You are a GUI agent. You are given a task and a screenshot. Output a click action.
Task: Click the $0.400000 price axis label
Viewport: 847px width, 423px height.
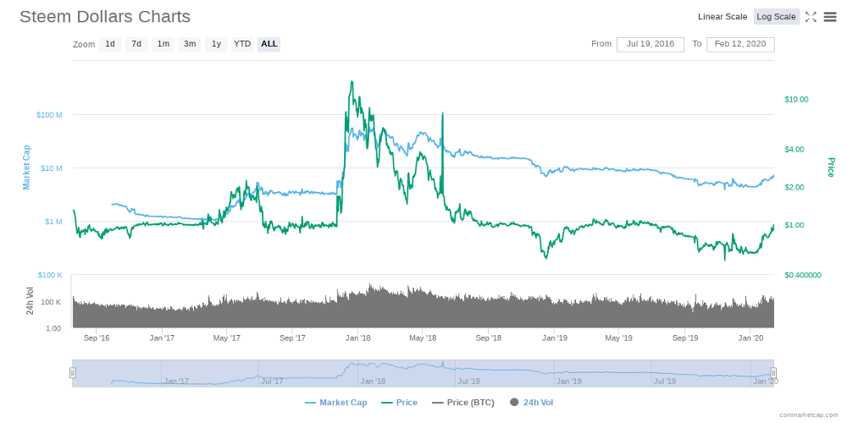click(x=803, y=275)
